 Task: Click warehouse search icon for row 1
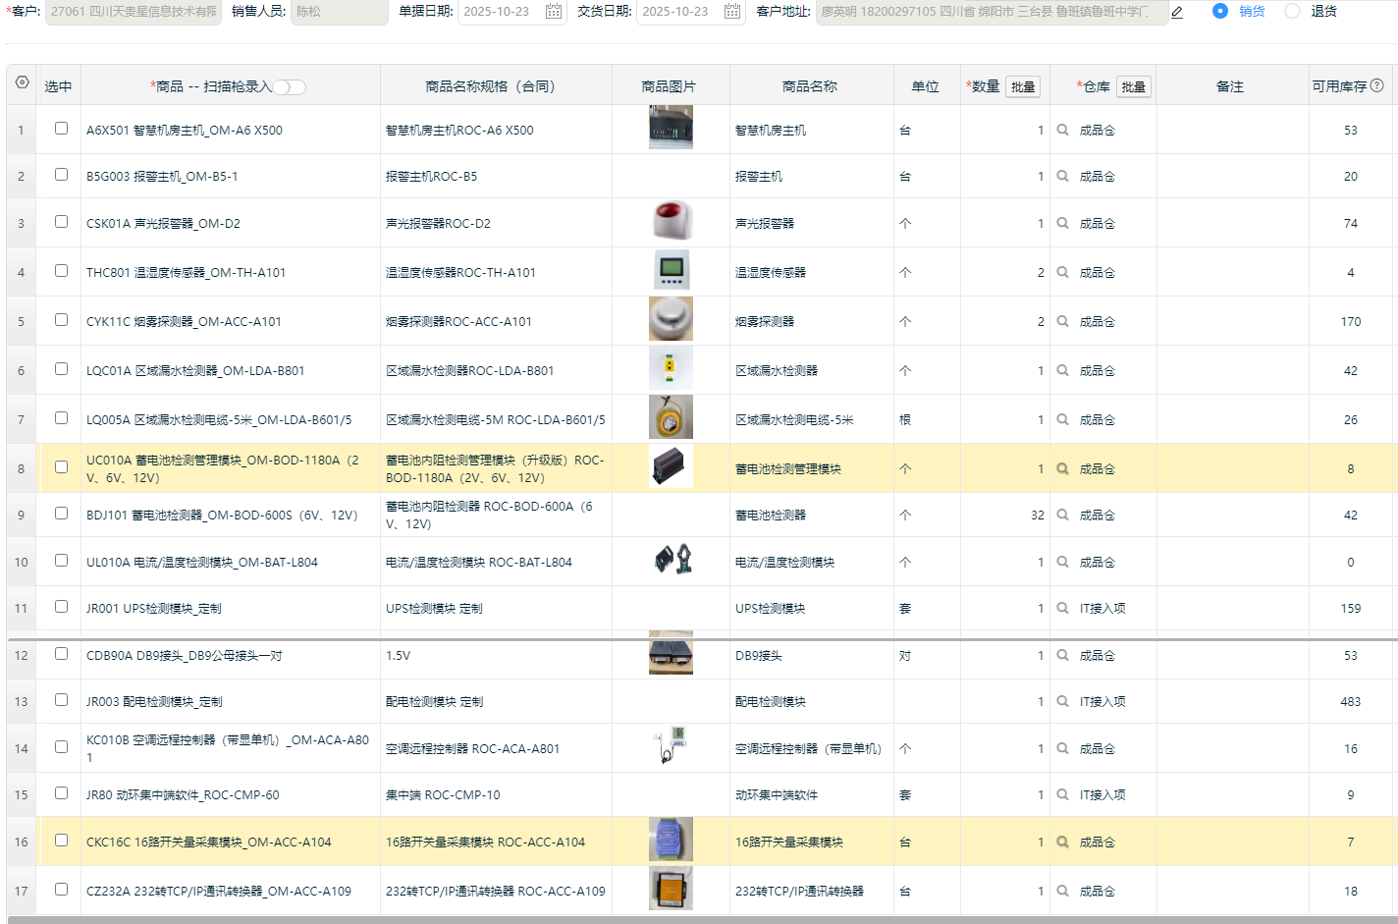pos(1062,130)
